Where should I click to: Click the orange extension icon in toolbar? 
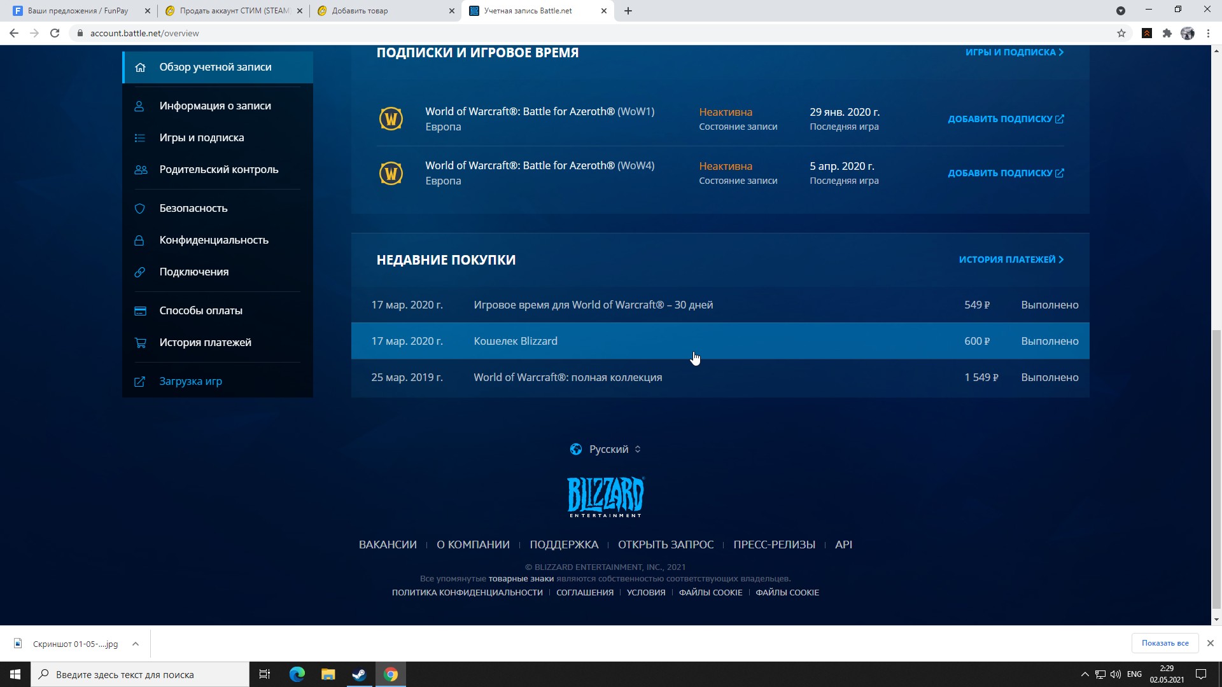point(1147,33)
